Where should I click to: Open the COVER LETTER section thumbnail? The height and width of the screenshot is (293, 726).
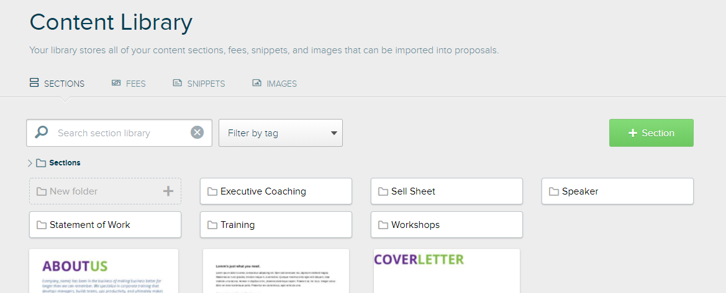pyautogui.click(x=447, y=271)
